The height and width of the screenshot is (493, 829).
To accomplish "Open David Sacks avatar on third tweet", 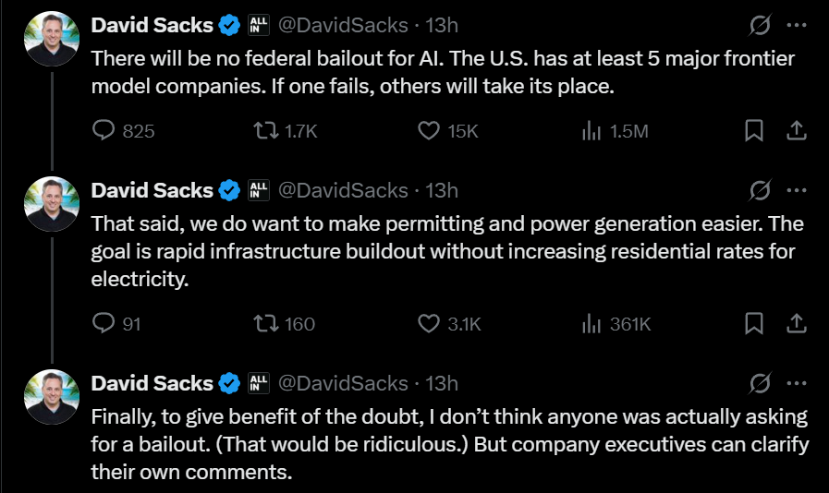I will (51, 396).
